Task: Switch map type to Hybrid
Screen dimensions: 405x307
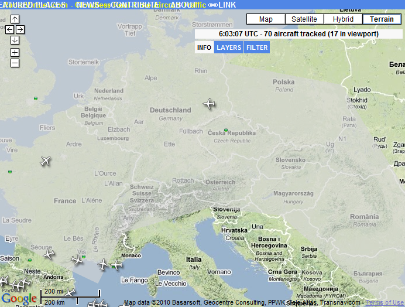Action: point(343,19)
